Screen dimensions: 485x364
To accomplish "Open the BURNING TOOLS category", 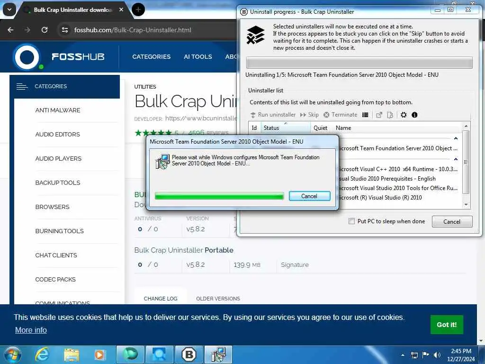I will coord(59,231).
